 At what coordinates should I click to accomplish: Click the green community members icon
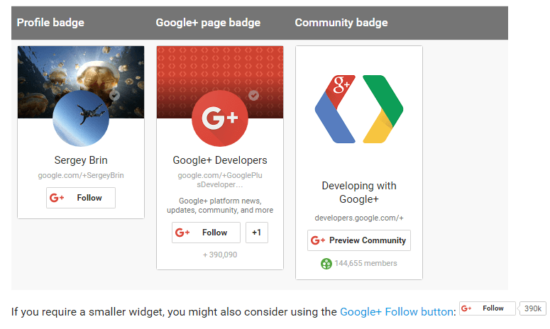pyautogui.click(x=326, y=264)
